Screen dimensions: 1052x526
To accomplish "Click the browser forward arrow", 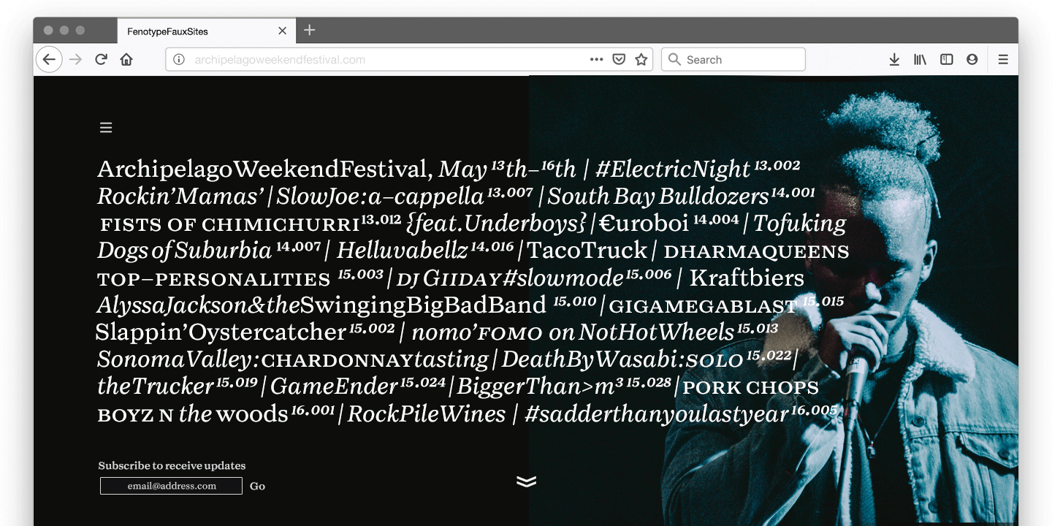I will coord(75,60).
